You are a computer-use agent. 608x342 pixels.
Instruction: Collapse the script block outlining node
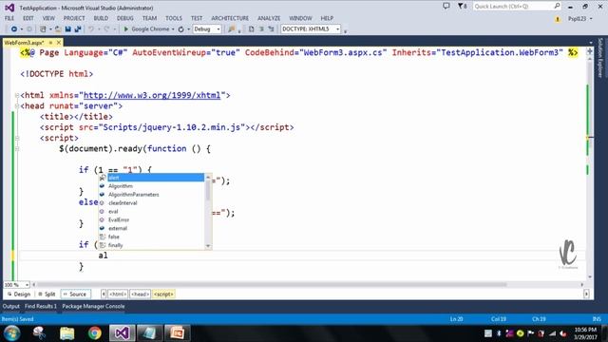[x=17, y=138]
